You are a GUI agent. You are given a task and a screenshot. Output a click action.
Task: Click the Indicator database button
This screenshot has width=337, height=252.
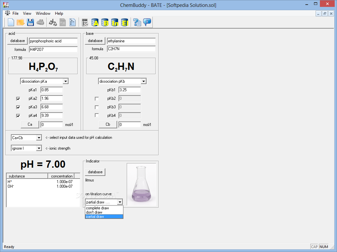[95, 172]
